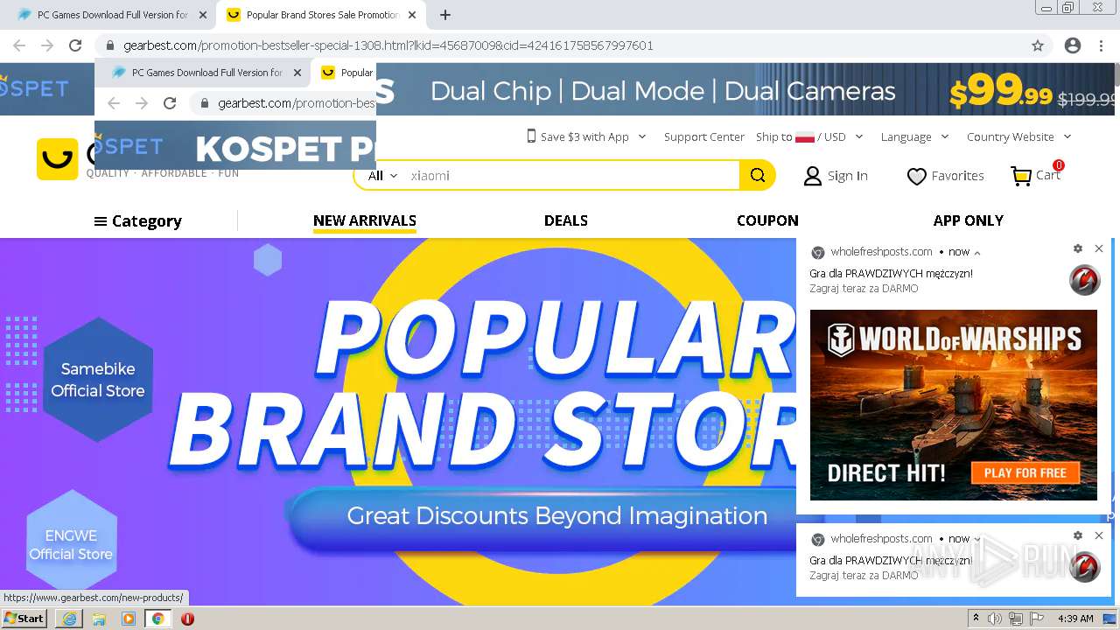Open settings gear on second notification
Viewport: 1120px width, 630px height.
coord(1078,535)
